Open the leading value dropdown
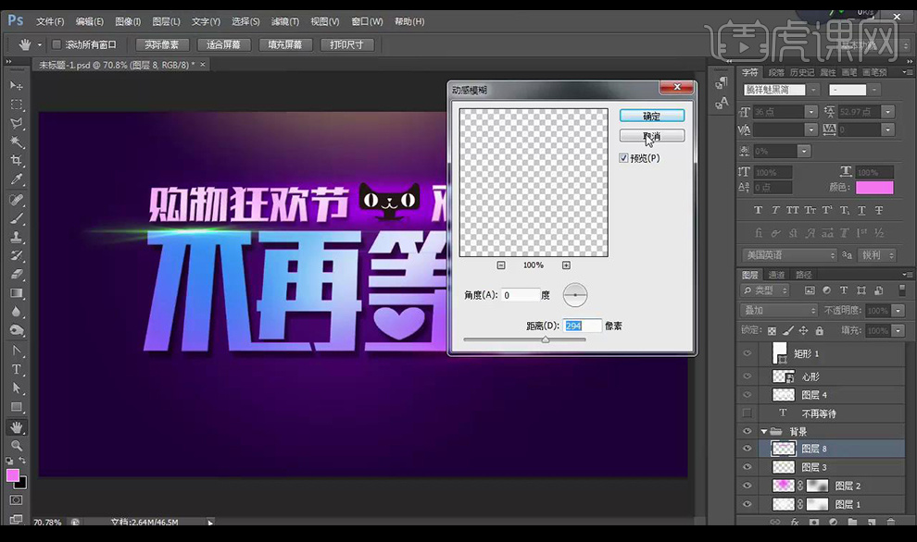917x542 pixels. pyautogui.click(x=887, y=112)
